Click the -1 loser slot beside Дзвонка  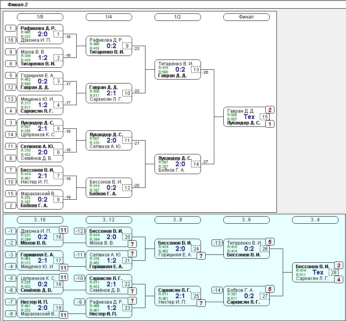point(11,231)
